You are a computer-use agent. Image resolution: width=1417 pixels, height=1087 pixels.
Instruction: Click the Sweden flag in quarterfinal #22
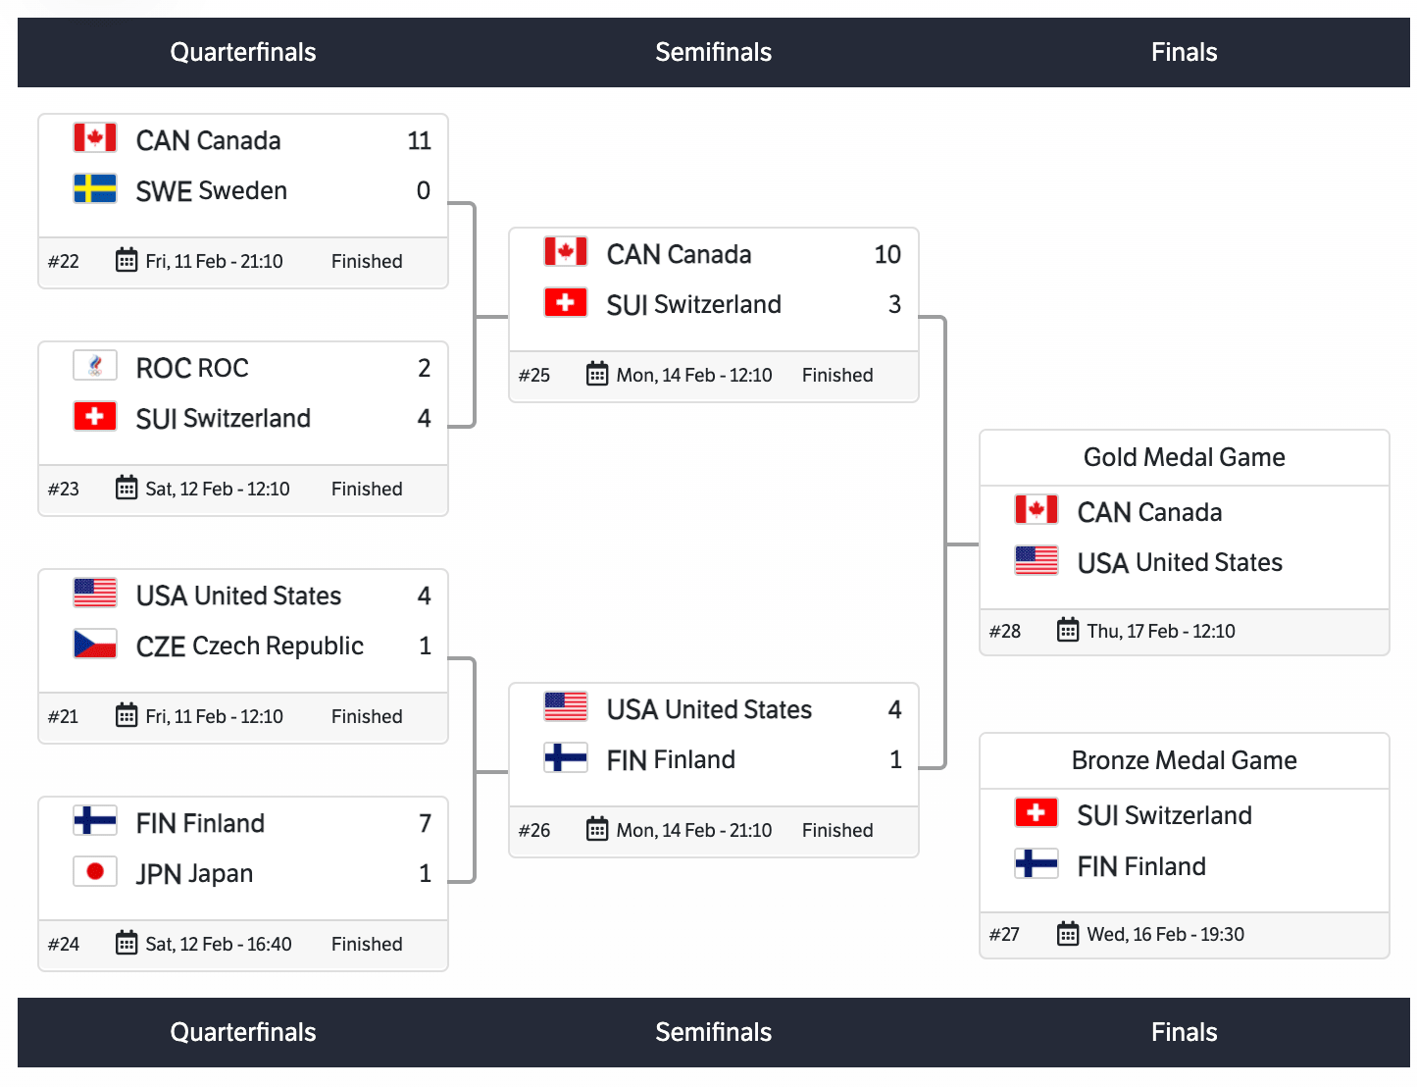(x=95, y=188)
